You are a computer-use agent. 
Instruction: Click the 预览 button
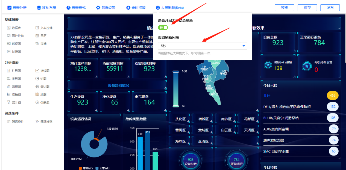point(284,8)
